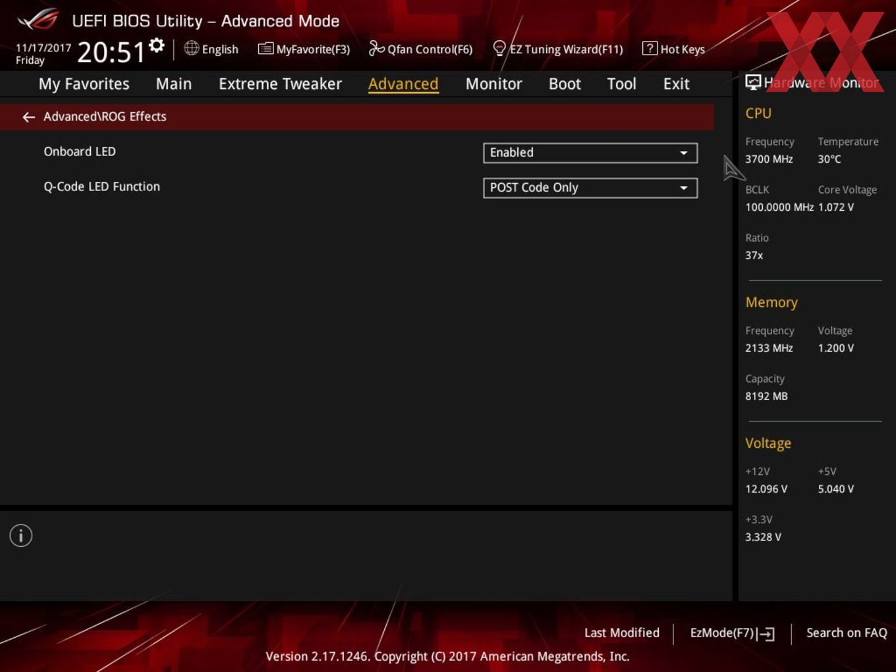Click the Hot Keys question mark icon
The height and width of the screenshot is (672, 896).
coord(650,48)
